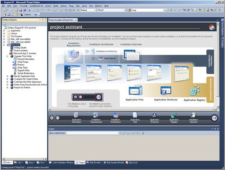Screen dimensions: 225x170
Task: Click the Application Architecture gold side tab
Action: [x=210, y=90]
